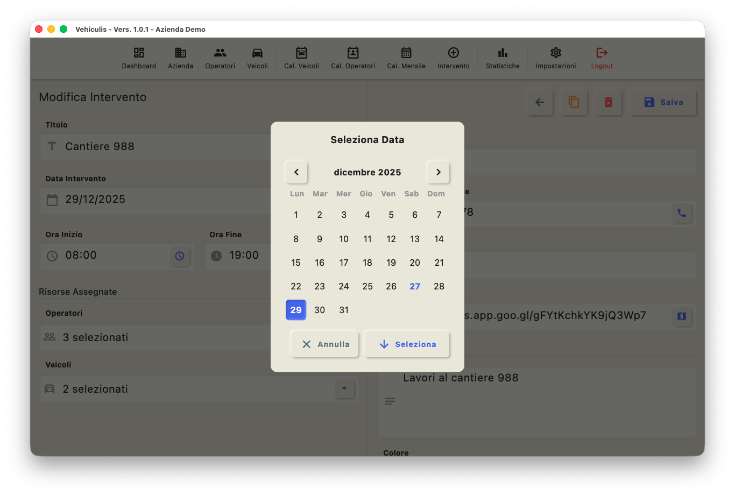Pick December 15 in date picker

click(x=296, y=263)
